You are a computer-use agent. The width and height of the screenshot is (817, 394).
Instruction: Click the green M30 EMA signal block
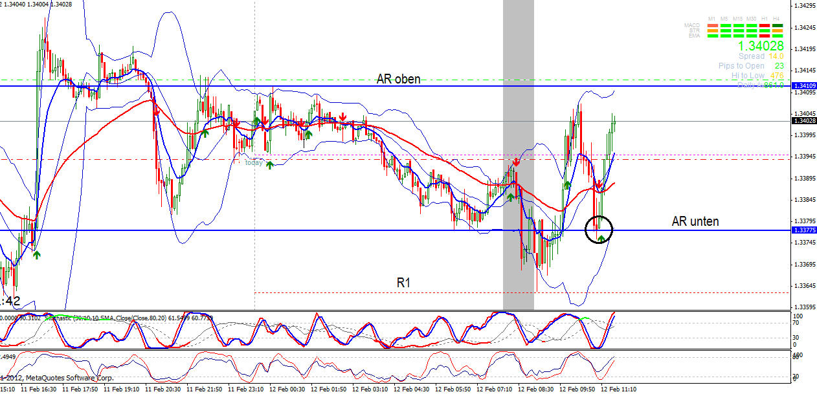click(752, 35)
